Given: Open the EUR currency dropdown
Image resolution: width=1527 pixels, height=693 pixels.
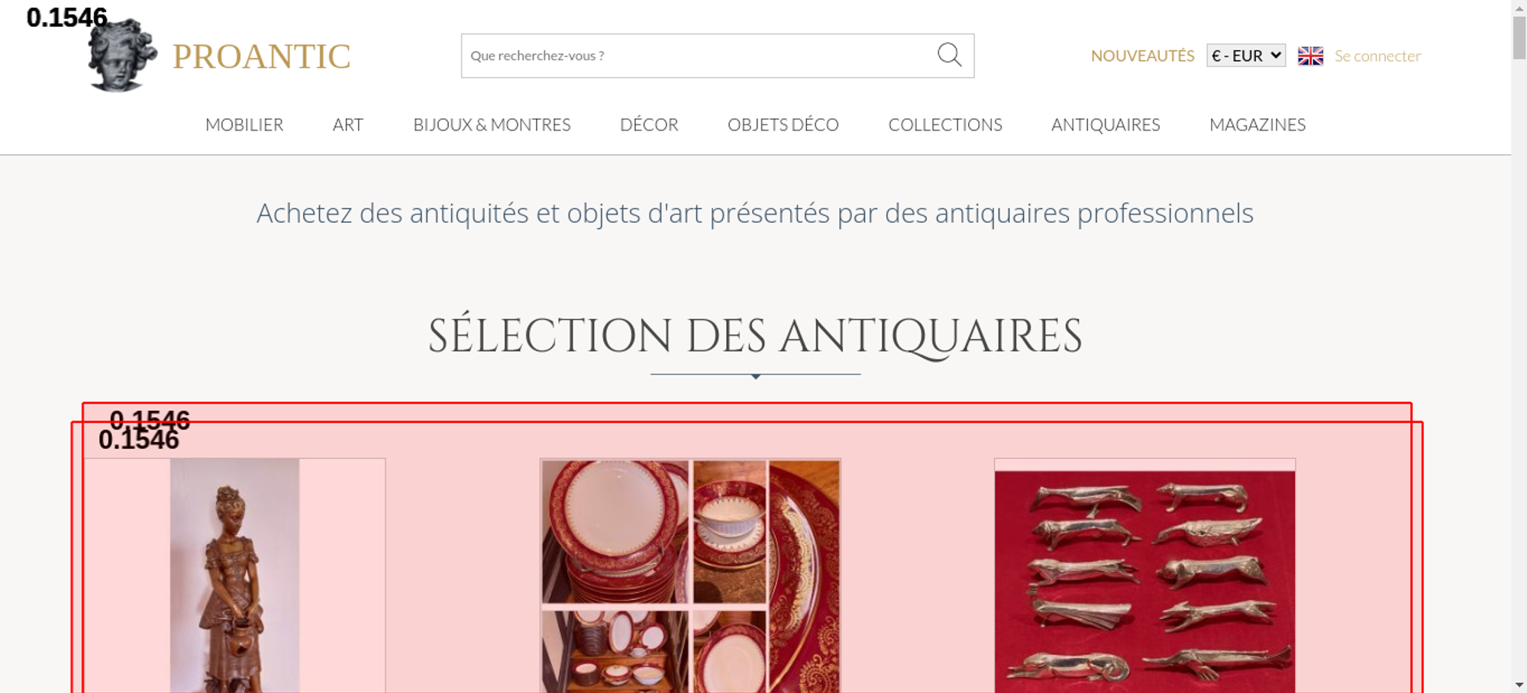Looking at the screenshot, I should tap(1246, 55).
